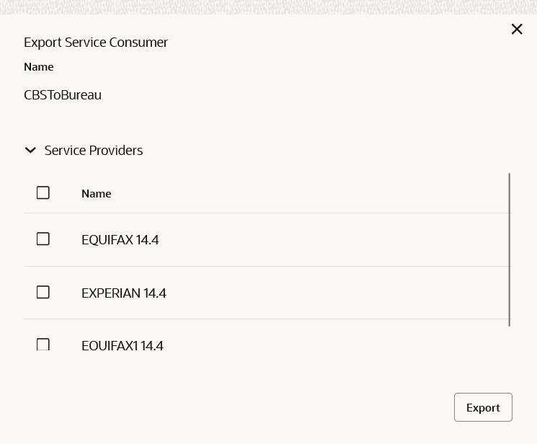Click the Name field label above CBSToBureau

click(39, 67)
